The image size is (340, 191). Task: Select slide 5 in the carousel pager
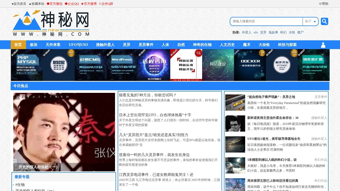tap(39, 97)
